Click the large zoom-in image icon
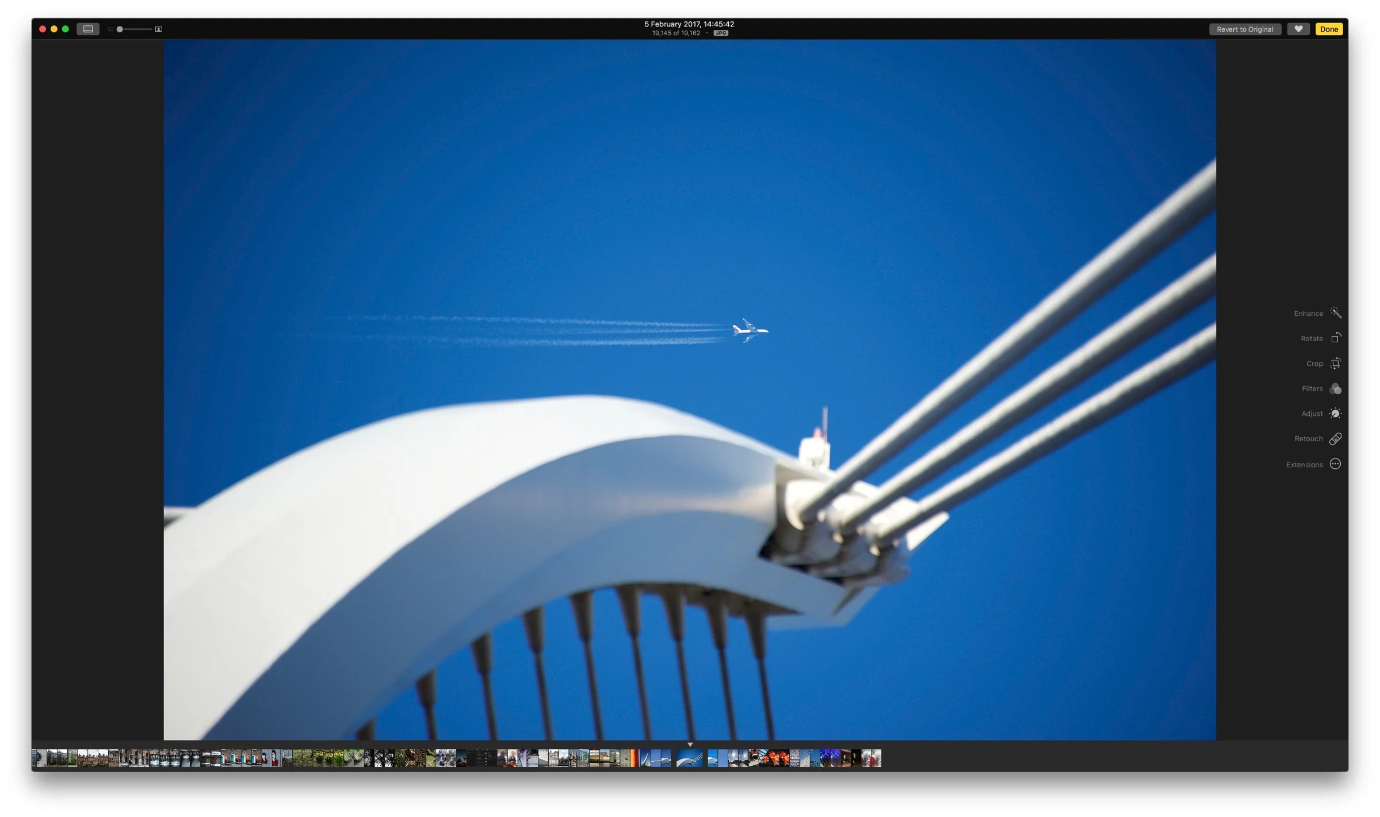Image resolution: width=1380 pixels, height=817 pixels. tap(159, 29)
